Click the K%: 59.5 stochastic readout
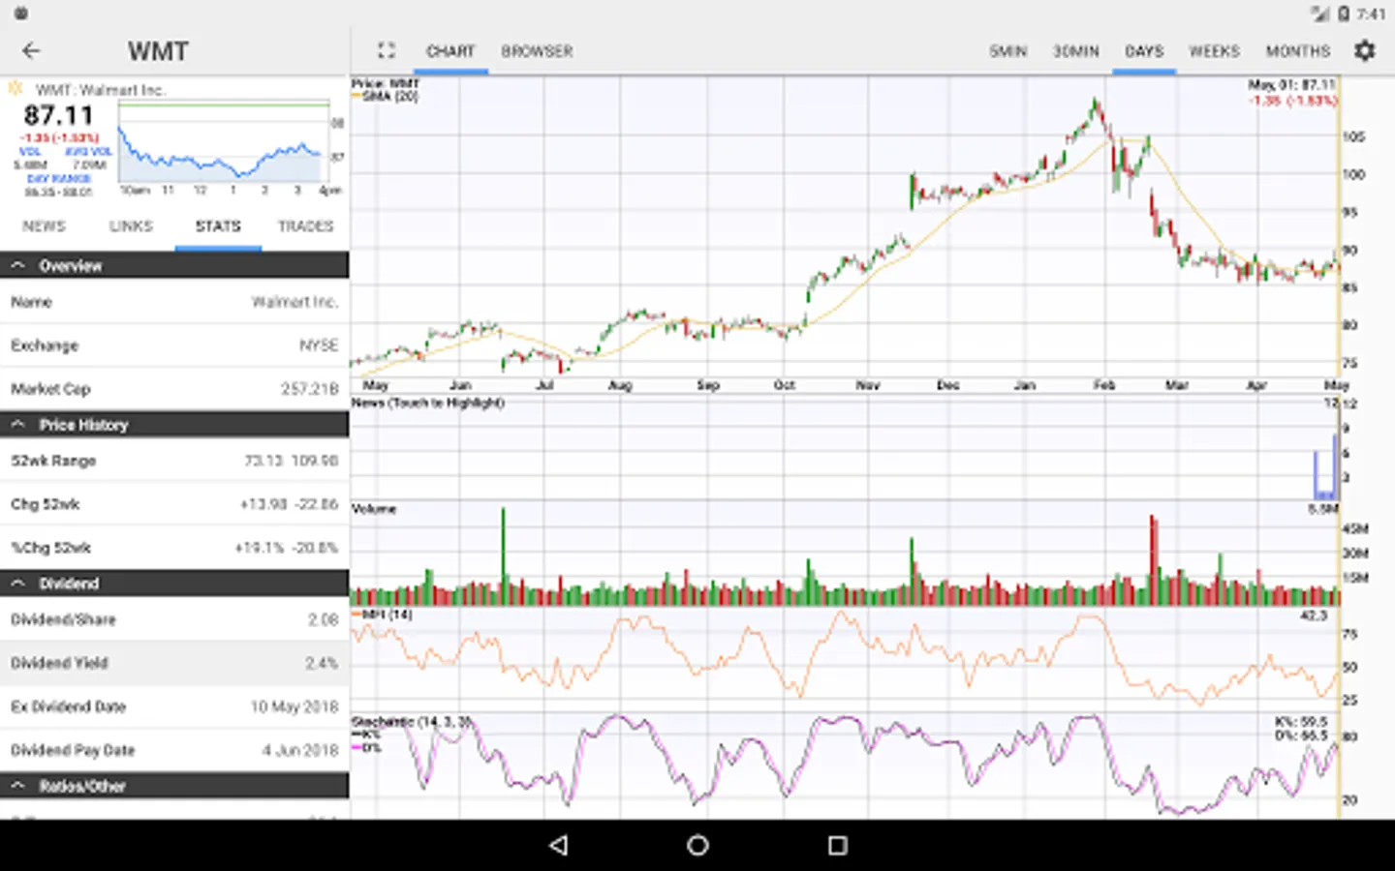The image size is (1395, 871). click(x=1301, y=722)
